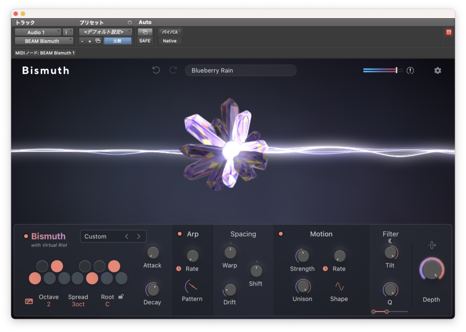
Task: Click the large Depth knob
Action: [432, 270]
